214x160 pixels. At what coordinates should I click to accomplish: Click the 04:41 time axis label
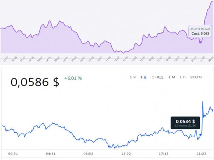tap(51, 154)
